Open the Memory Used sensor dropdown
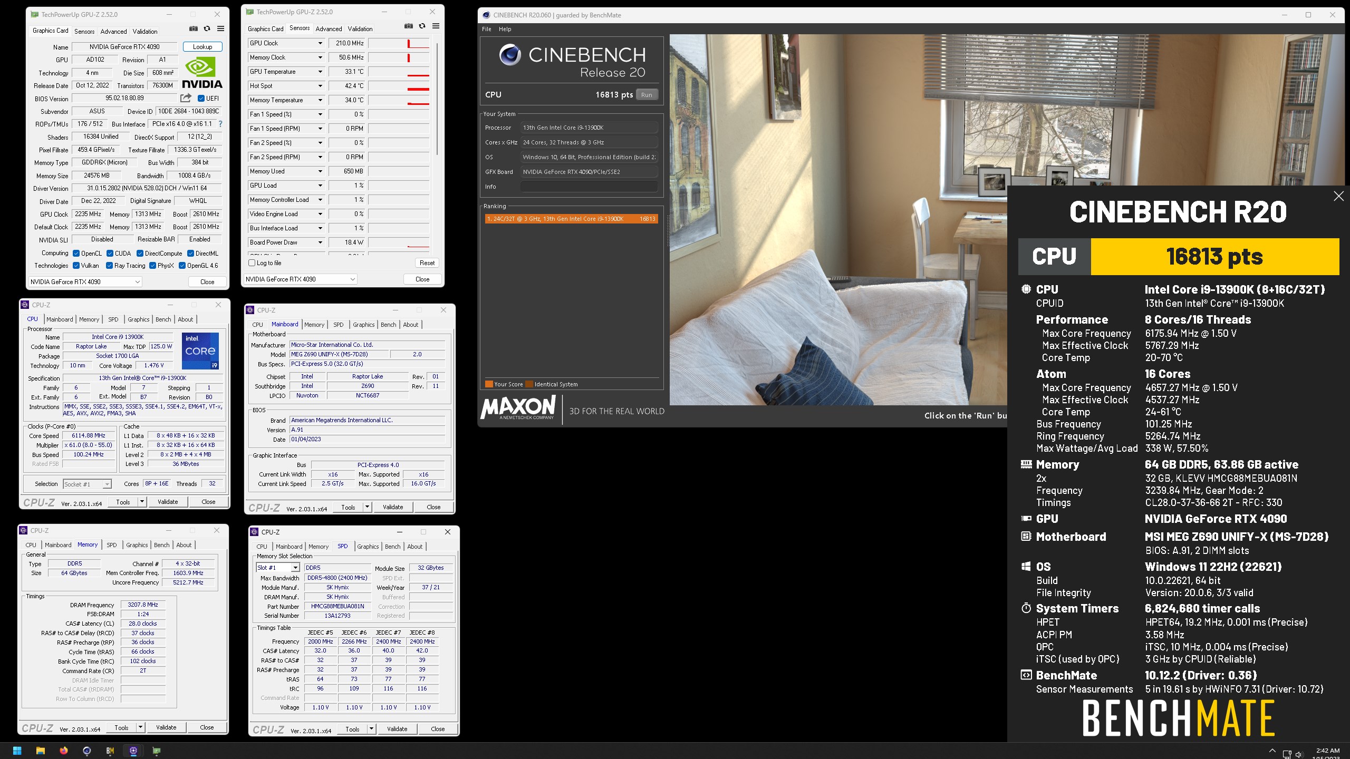 320,171
